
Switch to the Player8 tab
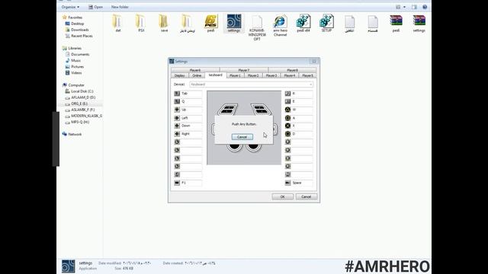(292, 70)
